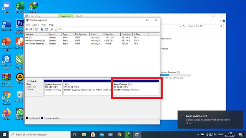Open Chrome from the taskbar
This screenshot has width=246, height=138.
click(120, 135)
